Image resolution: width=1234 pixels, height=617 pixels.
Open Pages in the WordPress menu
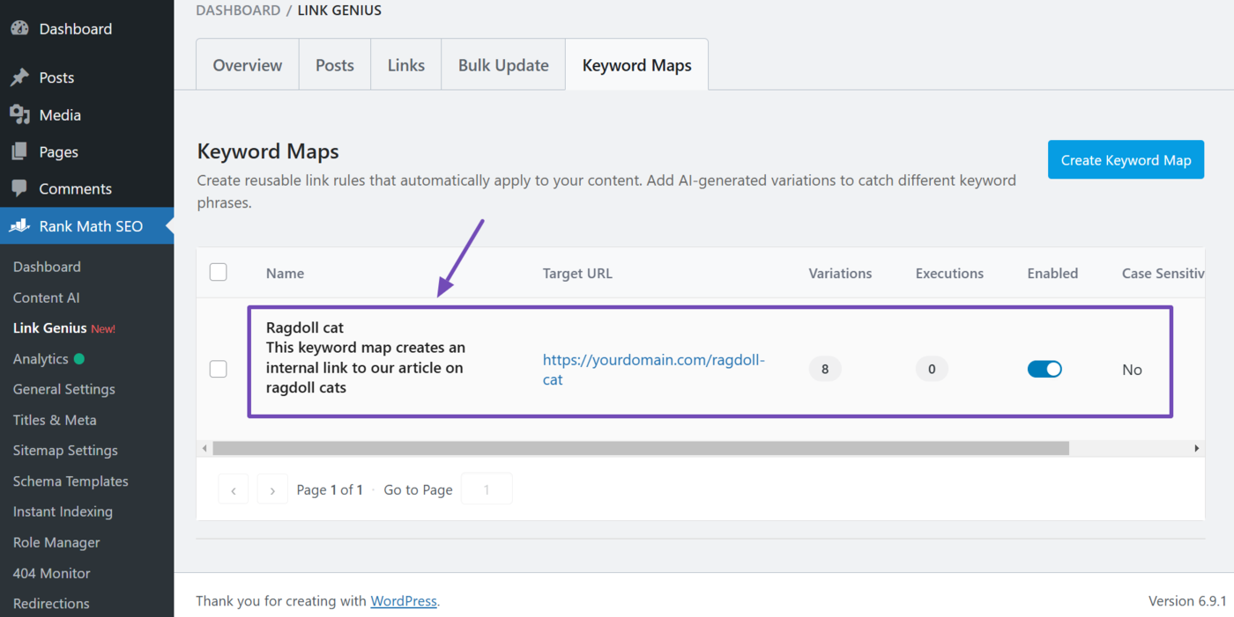click(x=58, y=152)
